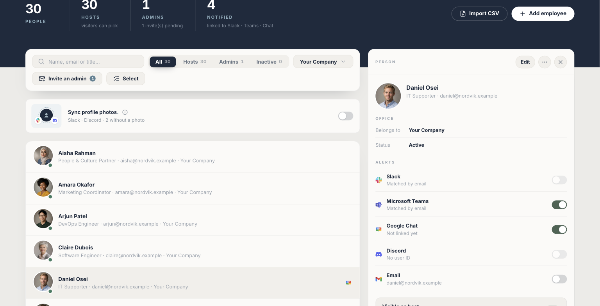Click the Import CSV button
600x306 pixels.
pos(479,14)
